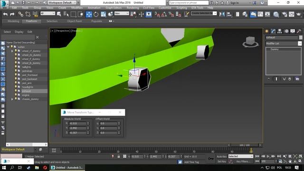Open the Hierarchy panel tab icon

click(279, 31)
